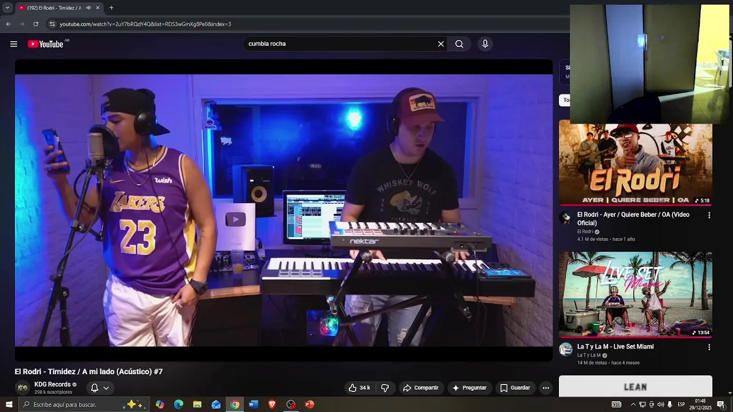The width and height of the screenshot is (733, 412).
Task: View site information icon in address bar
Action: pyautogui.click(x=52, y=24)
